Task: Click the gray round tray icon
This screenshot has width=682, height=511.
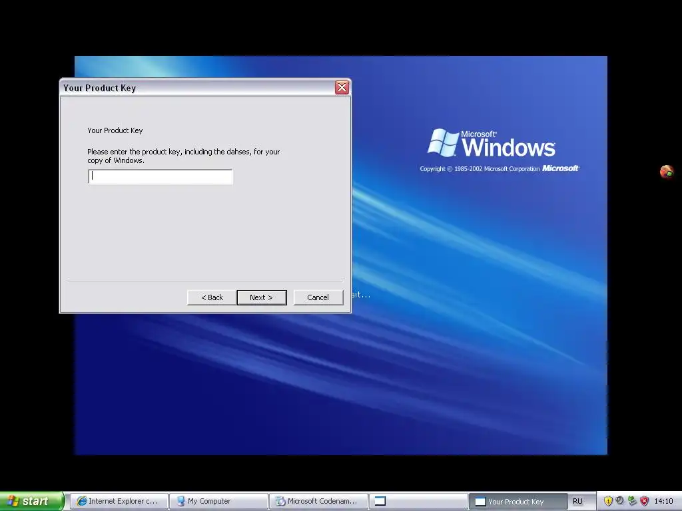Action: pos(620,501)
